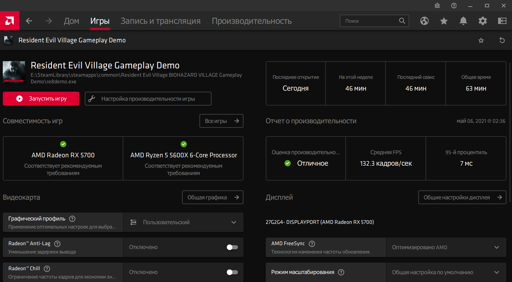Open the web browser globe icon

click(x=424, y=21)
